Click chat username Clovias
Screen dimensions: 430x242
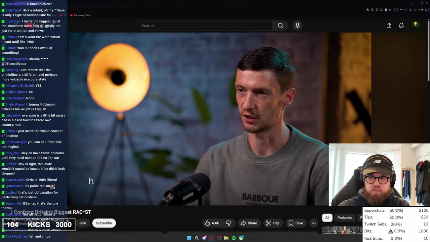tap(11, 164)
